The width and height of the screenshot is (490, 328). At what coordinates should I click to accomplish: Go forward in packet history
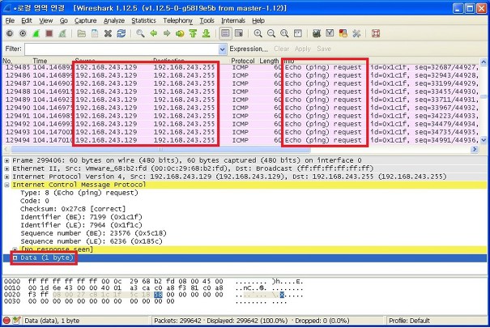click(167, 33)
